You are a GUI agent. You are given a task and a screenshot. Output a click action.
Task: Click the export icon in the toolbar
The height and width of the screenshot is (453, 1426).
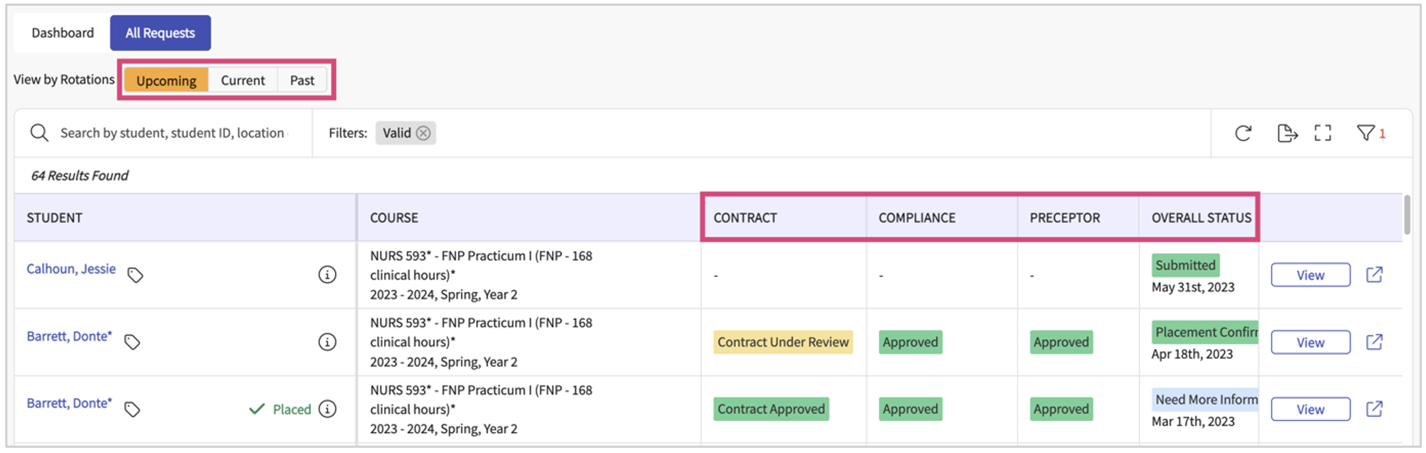tap(1286, 133)
